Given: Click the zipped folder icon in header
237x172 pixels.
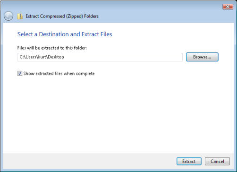Looking at the screenshot, I should (20, 16).
